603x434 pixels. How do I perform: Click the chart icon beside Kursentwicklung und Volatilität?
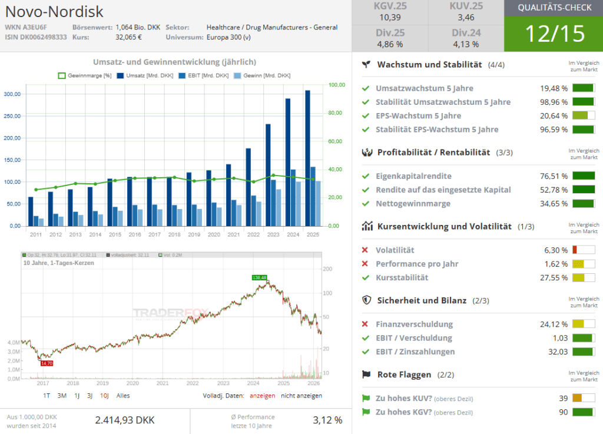[366, 226]
